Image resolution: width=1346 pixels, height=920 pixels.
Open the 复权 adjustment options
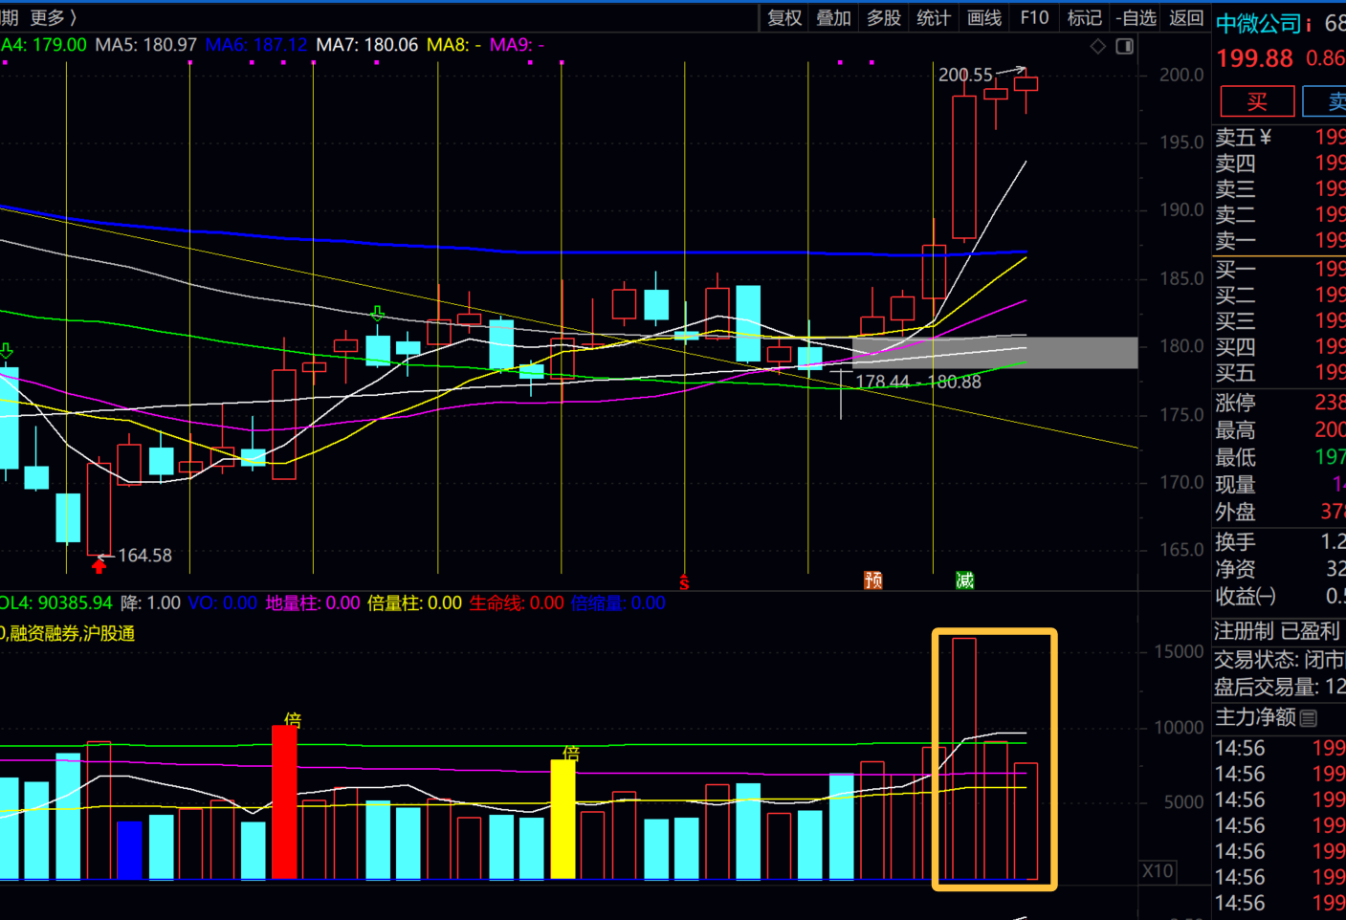(x=784, y=17)
